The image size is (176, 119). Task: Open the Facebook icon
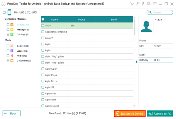pyautogui.click(x=143, y=4)
